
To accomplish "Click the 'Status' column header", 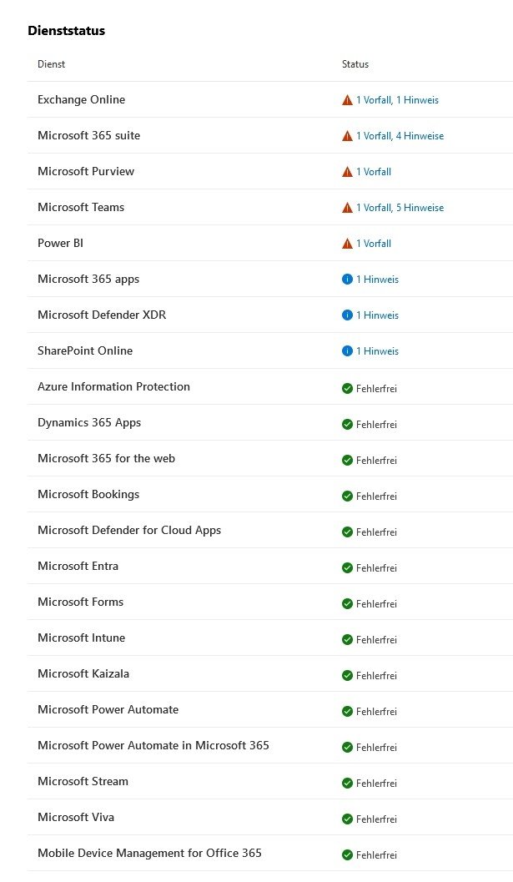I will pyautogui.click(x=355, y=64).
